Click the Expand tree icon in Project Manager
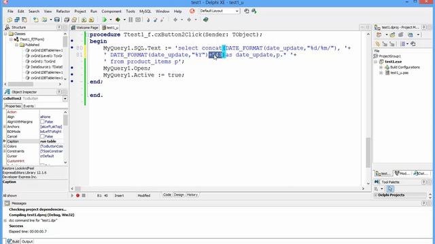Screen dimensions: 435x244 pos(385,43)
